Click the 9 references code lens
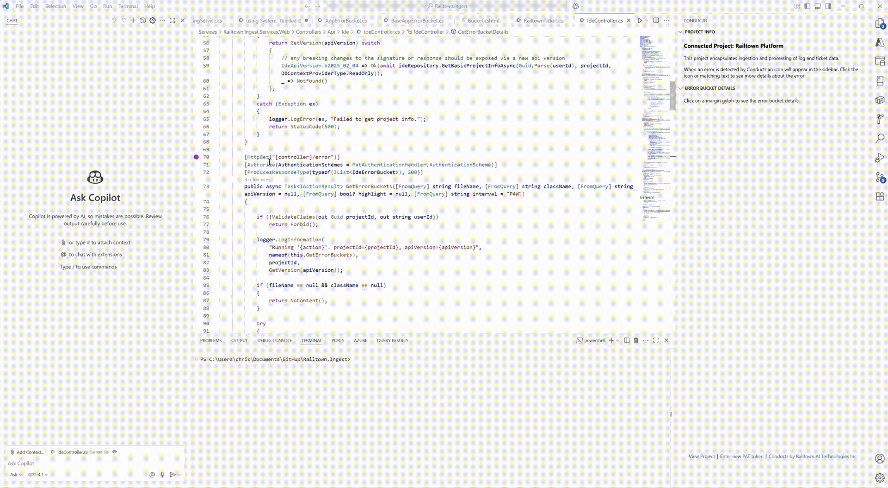The width and height of the screenshot is (888, 488). coord(257,180)
